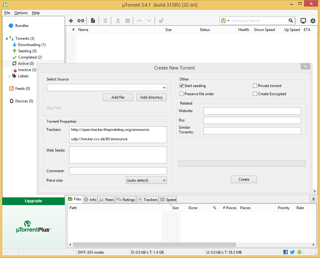
Task: Enable Create Encrypted checkbox
Action: click(255, 94)
